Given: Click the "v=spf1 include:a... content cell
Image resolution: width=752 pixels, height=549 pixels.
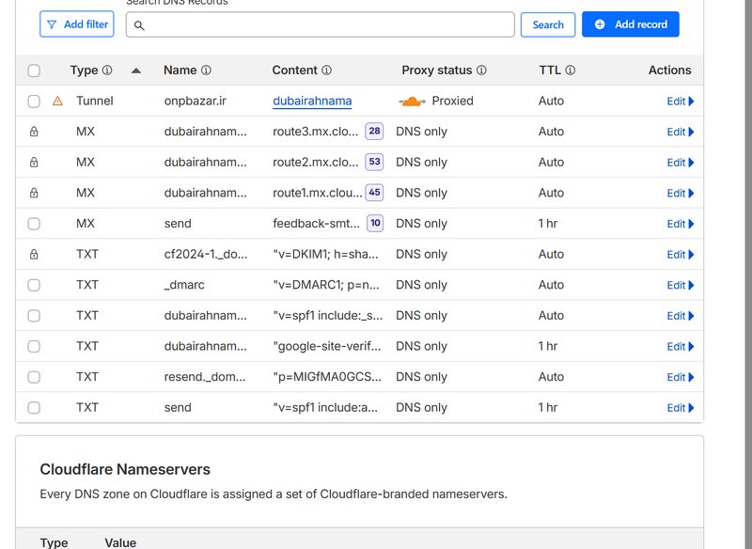Looking at the screenshot, I should (325, 408).
